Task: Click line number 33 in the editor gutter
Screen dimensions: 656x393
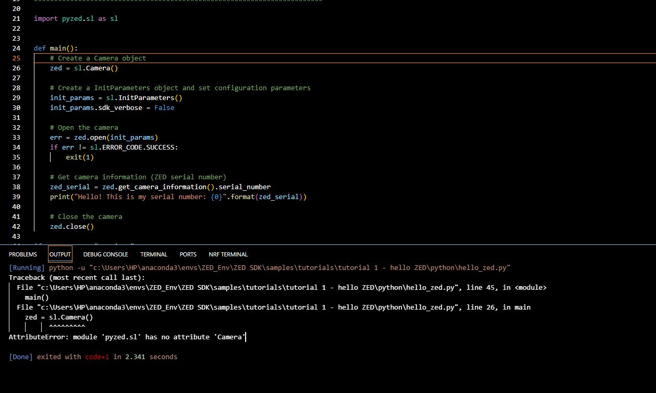Action: [16, 138]
